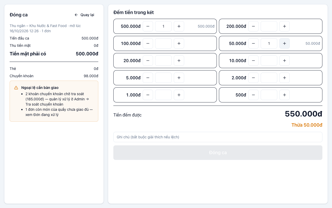The image size is (332, 208).
Task: Go back using the Quay lại button
Action: coord(84,15)
